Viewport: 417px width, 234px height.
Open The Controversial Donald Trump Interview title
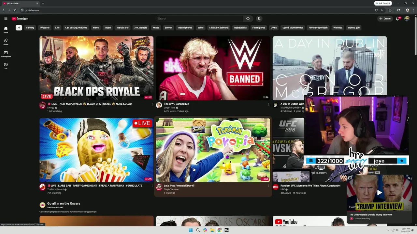click(x=371, y=215)
